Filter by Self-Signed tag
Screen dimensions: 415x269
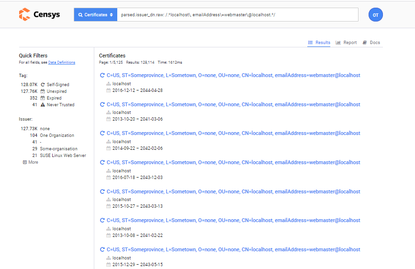[58, 85]
